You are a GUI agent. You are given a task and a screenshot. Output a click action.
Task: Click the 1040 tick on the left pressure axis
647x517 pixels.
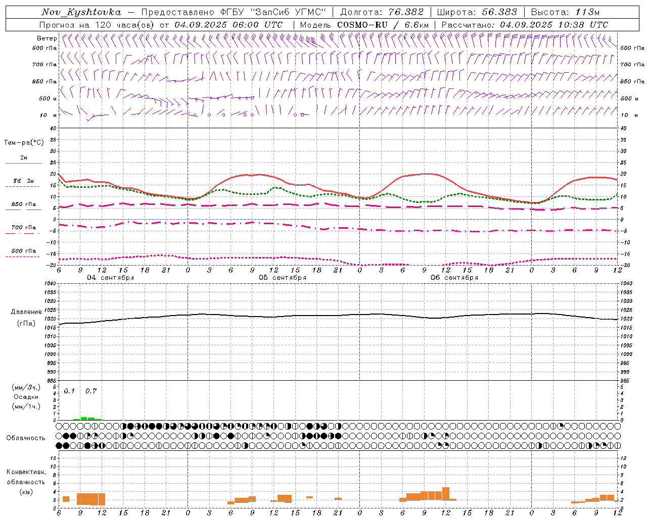pyautogui.click(x=49, y=284)
